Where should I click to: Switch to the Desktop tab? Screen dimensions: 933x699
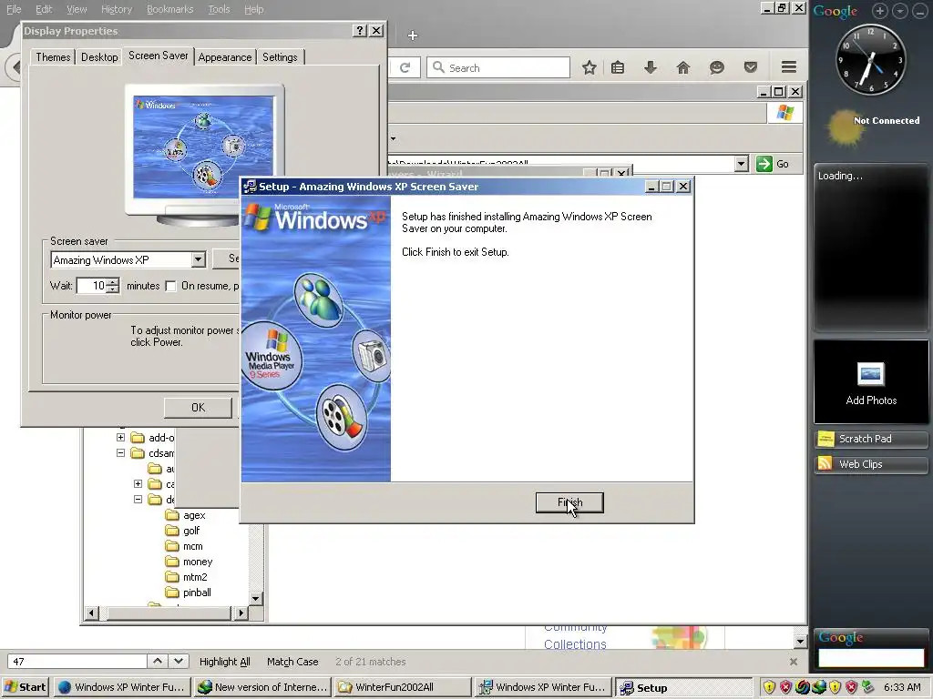click(99, 57)
